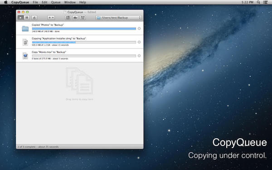
Task: Click the alarm clock schedule icon
Action: coord(83,18)
